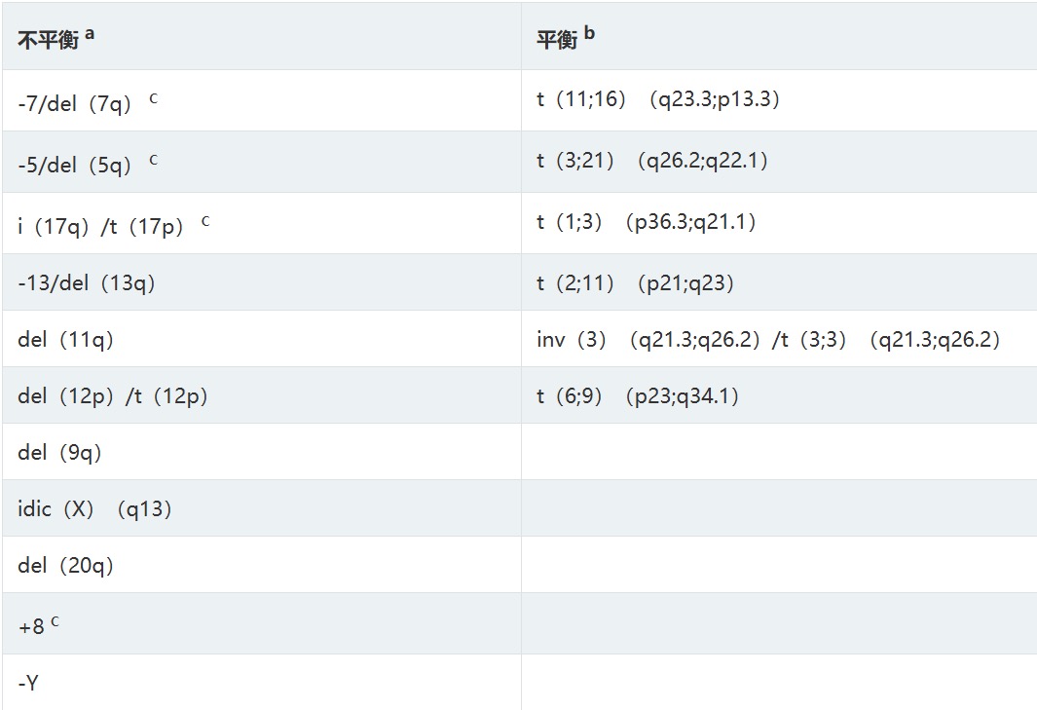
Task: Click the del(11q) entry
Action: click(x=65, y=340)
